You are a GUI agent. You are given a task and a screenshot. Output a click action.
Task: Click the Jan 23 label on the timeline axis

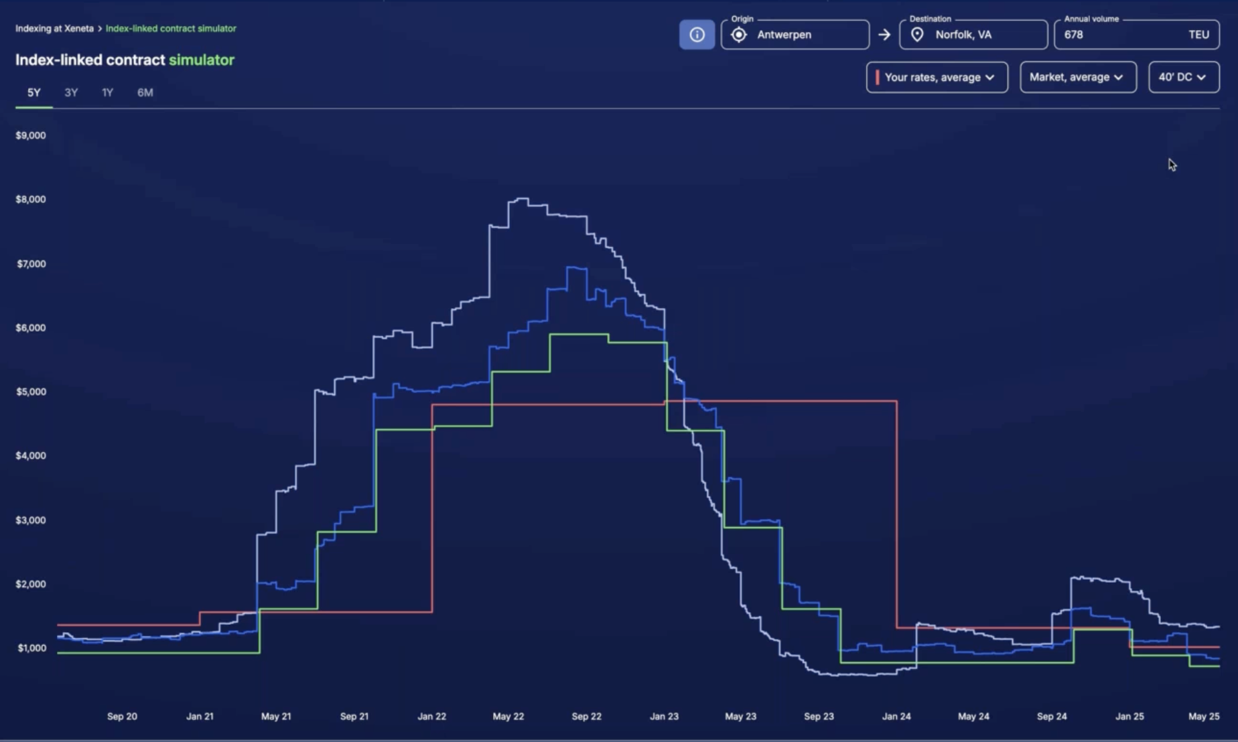click(x=664, y=717)
